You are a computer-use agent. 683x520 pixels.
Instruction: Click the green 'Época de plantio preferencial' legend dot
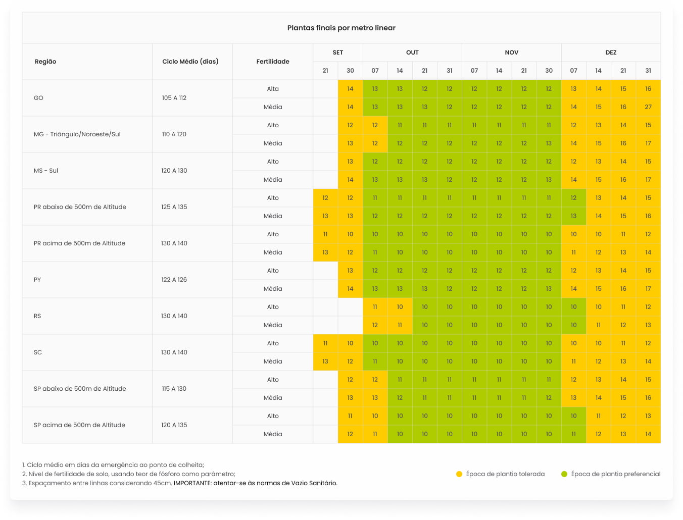tap(564, 474)
